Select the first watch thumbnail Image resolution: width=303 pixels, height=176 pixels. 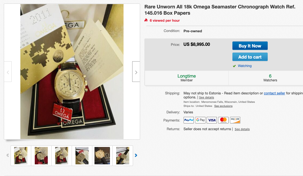pyautogui.click(x=21, y=156)
